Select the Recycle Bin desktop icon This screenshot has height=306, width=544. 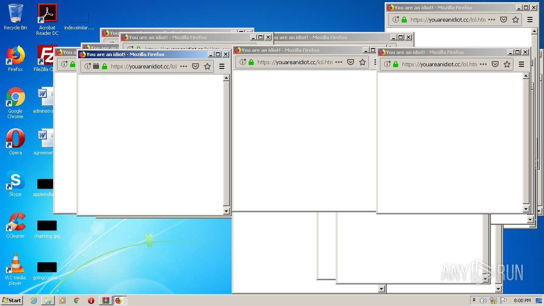15,17
